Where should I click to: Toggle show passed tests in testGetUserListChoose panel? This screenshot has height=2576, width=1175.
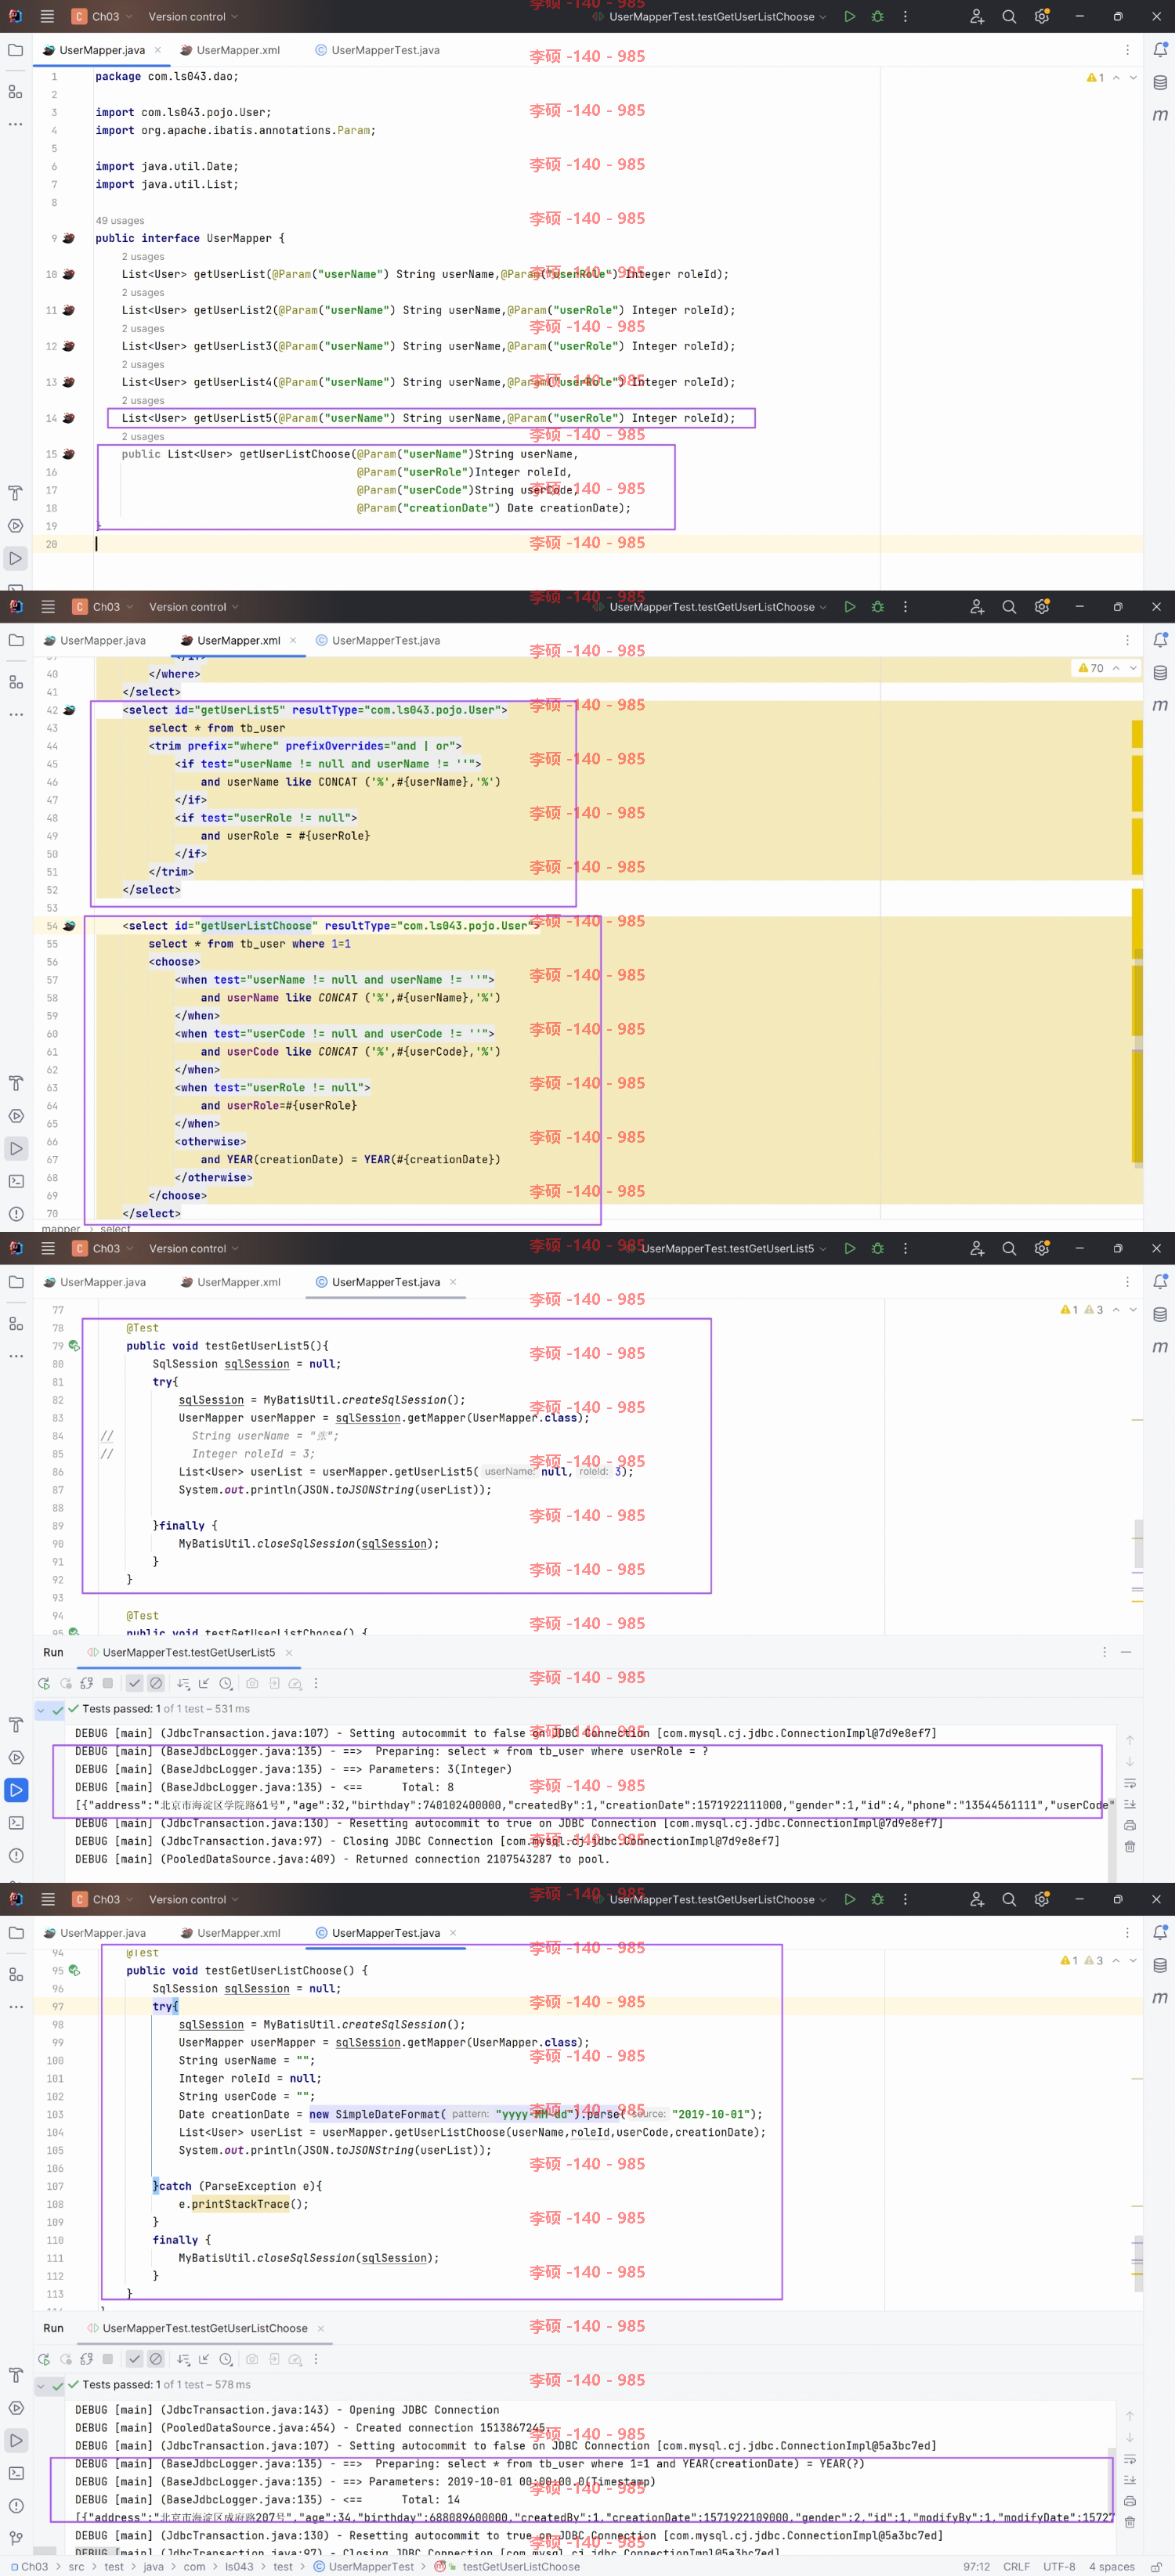tap(134, 2359)
